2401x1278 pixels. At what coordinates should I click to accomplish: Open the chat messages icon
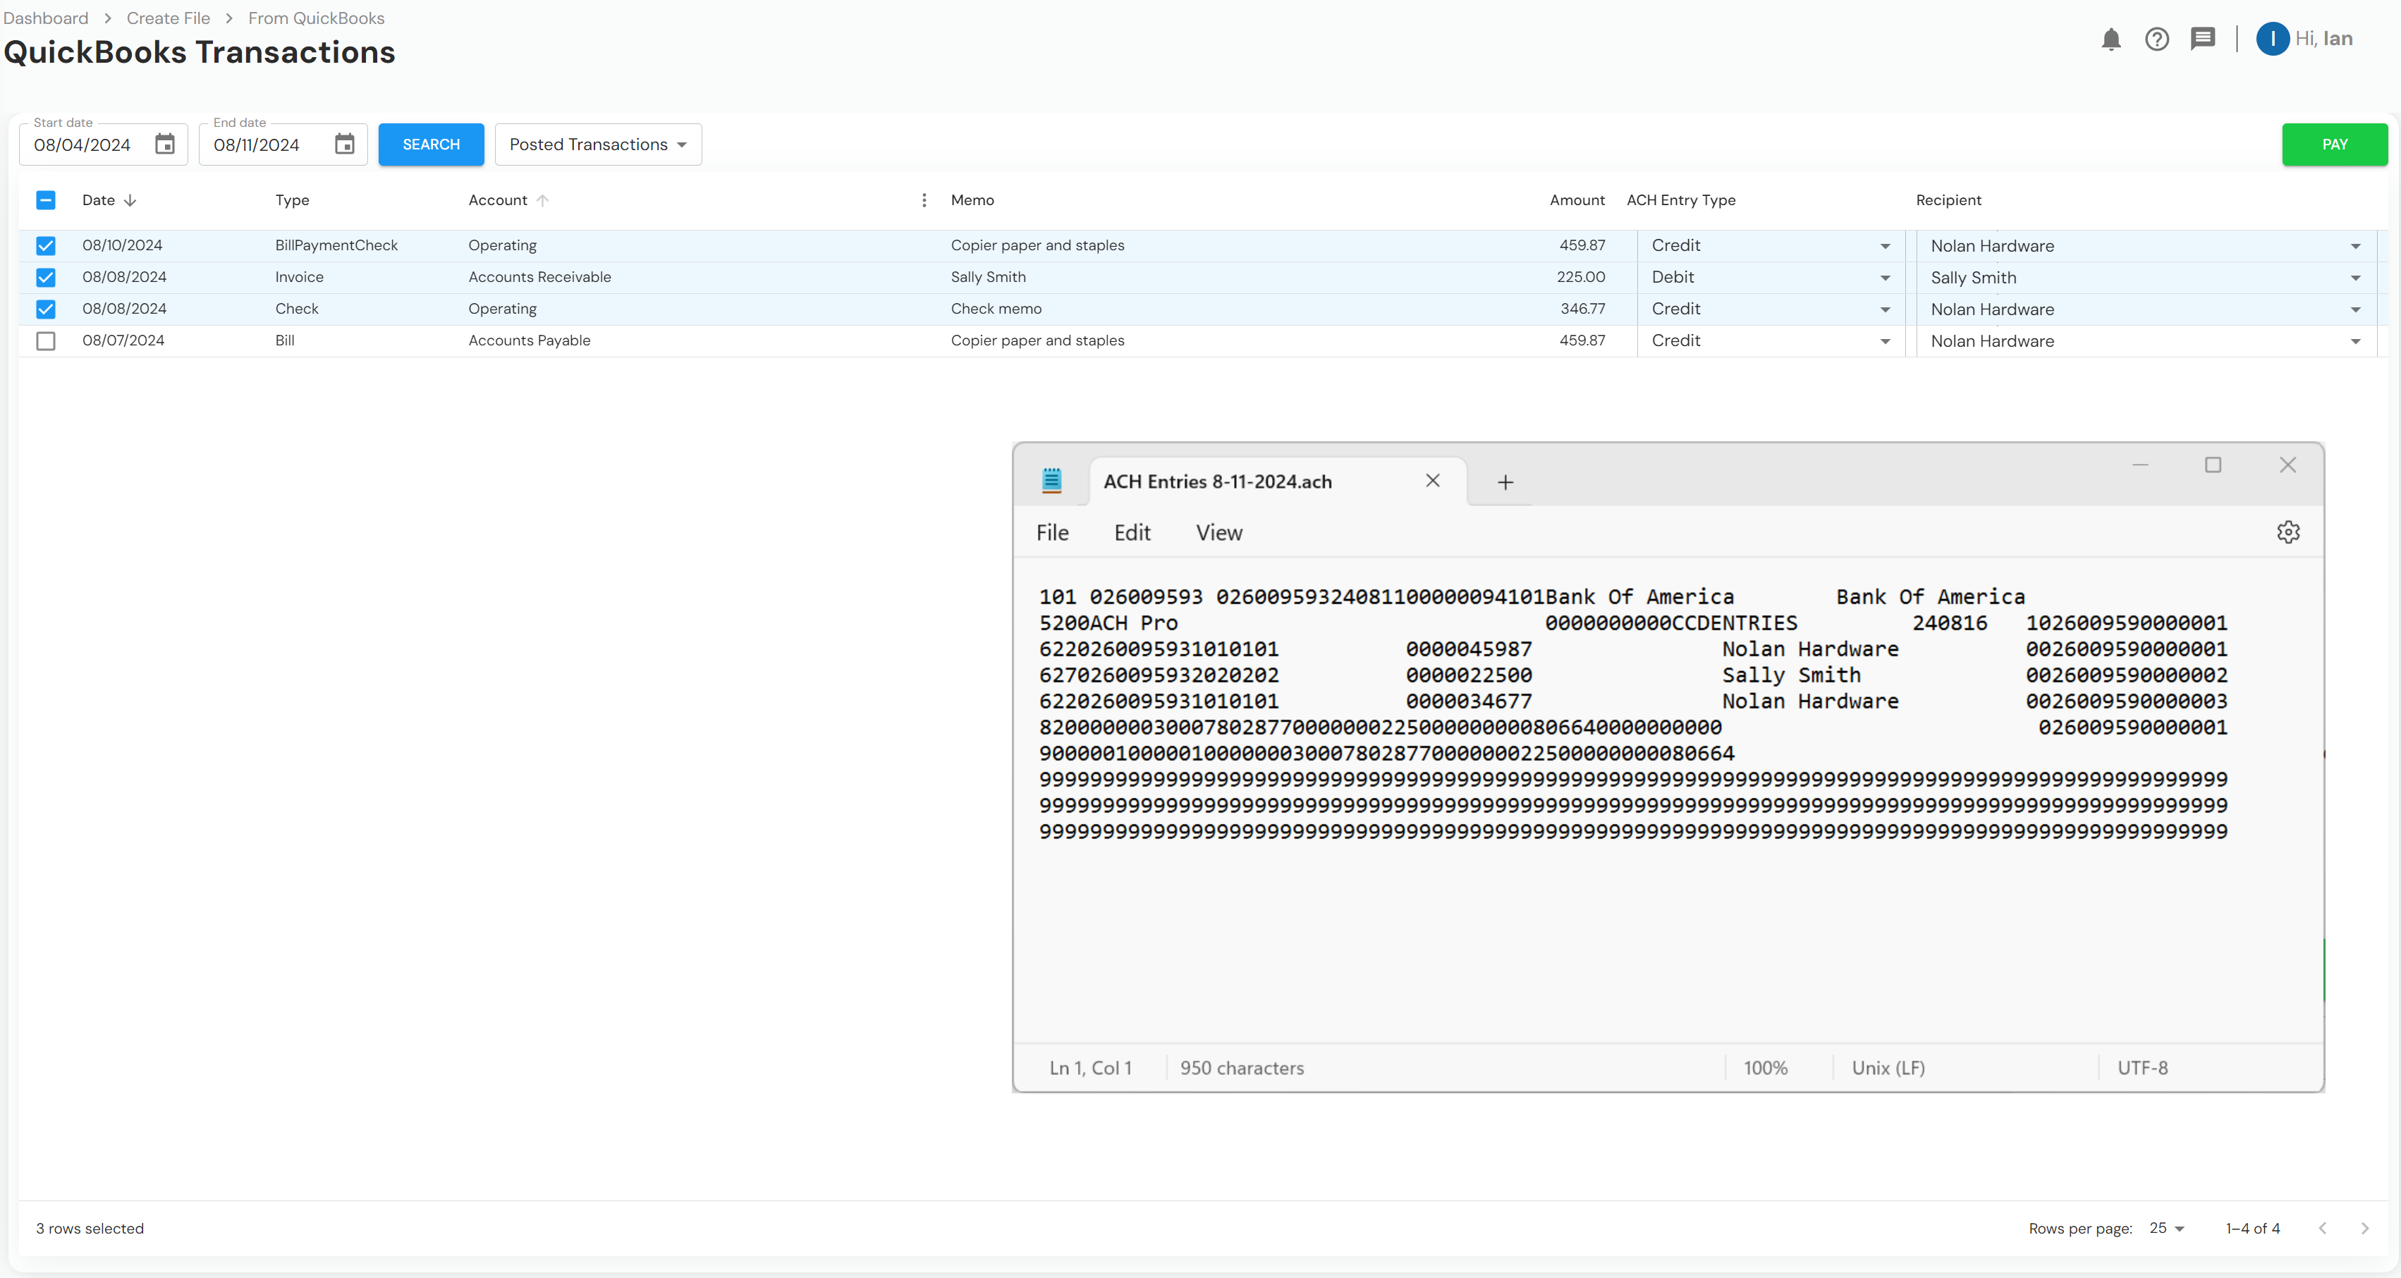tap(2202, 39)
